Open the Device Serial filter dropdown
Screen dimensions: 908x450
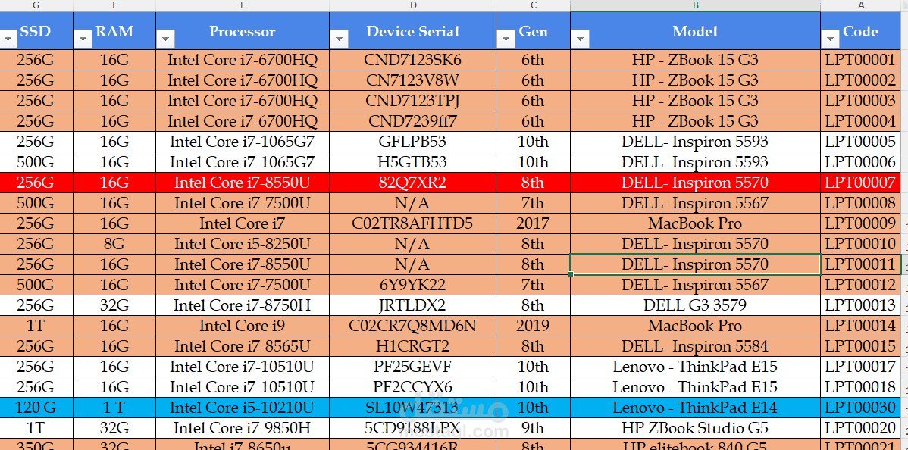coord(340,39)
